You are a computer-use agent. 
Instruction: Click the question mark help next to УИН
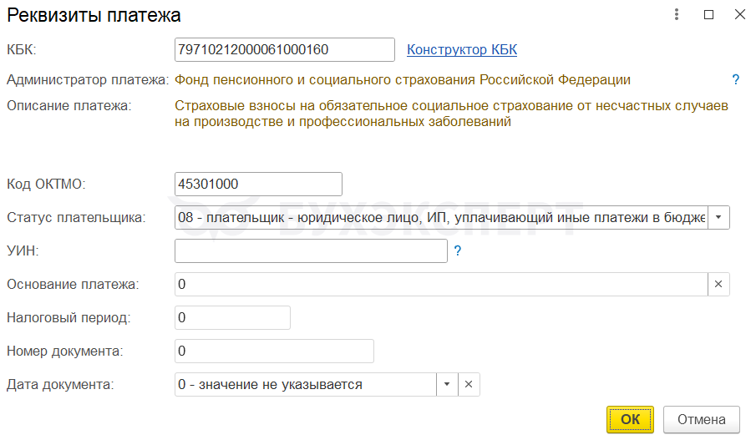[x=458, y=250]
